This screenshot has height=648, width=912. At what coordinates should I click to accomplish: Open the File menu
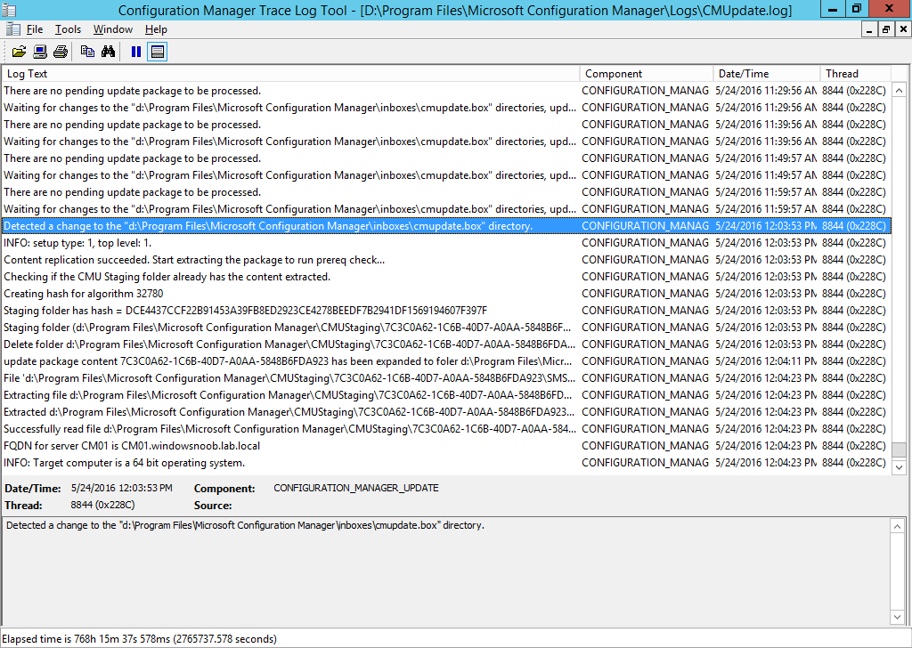tap(35, 29)
